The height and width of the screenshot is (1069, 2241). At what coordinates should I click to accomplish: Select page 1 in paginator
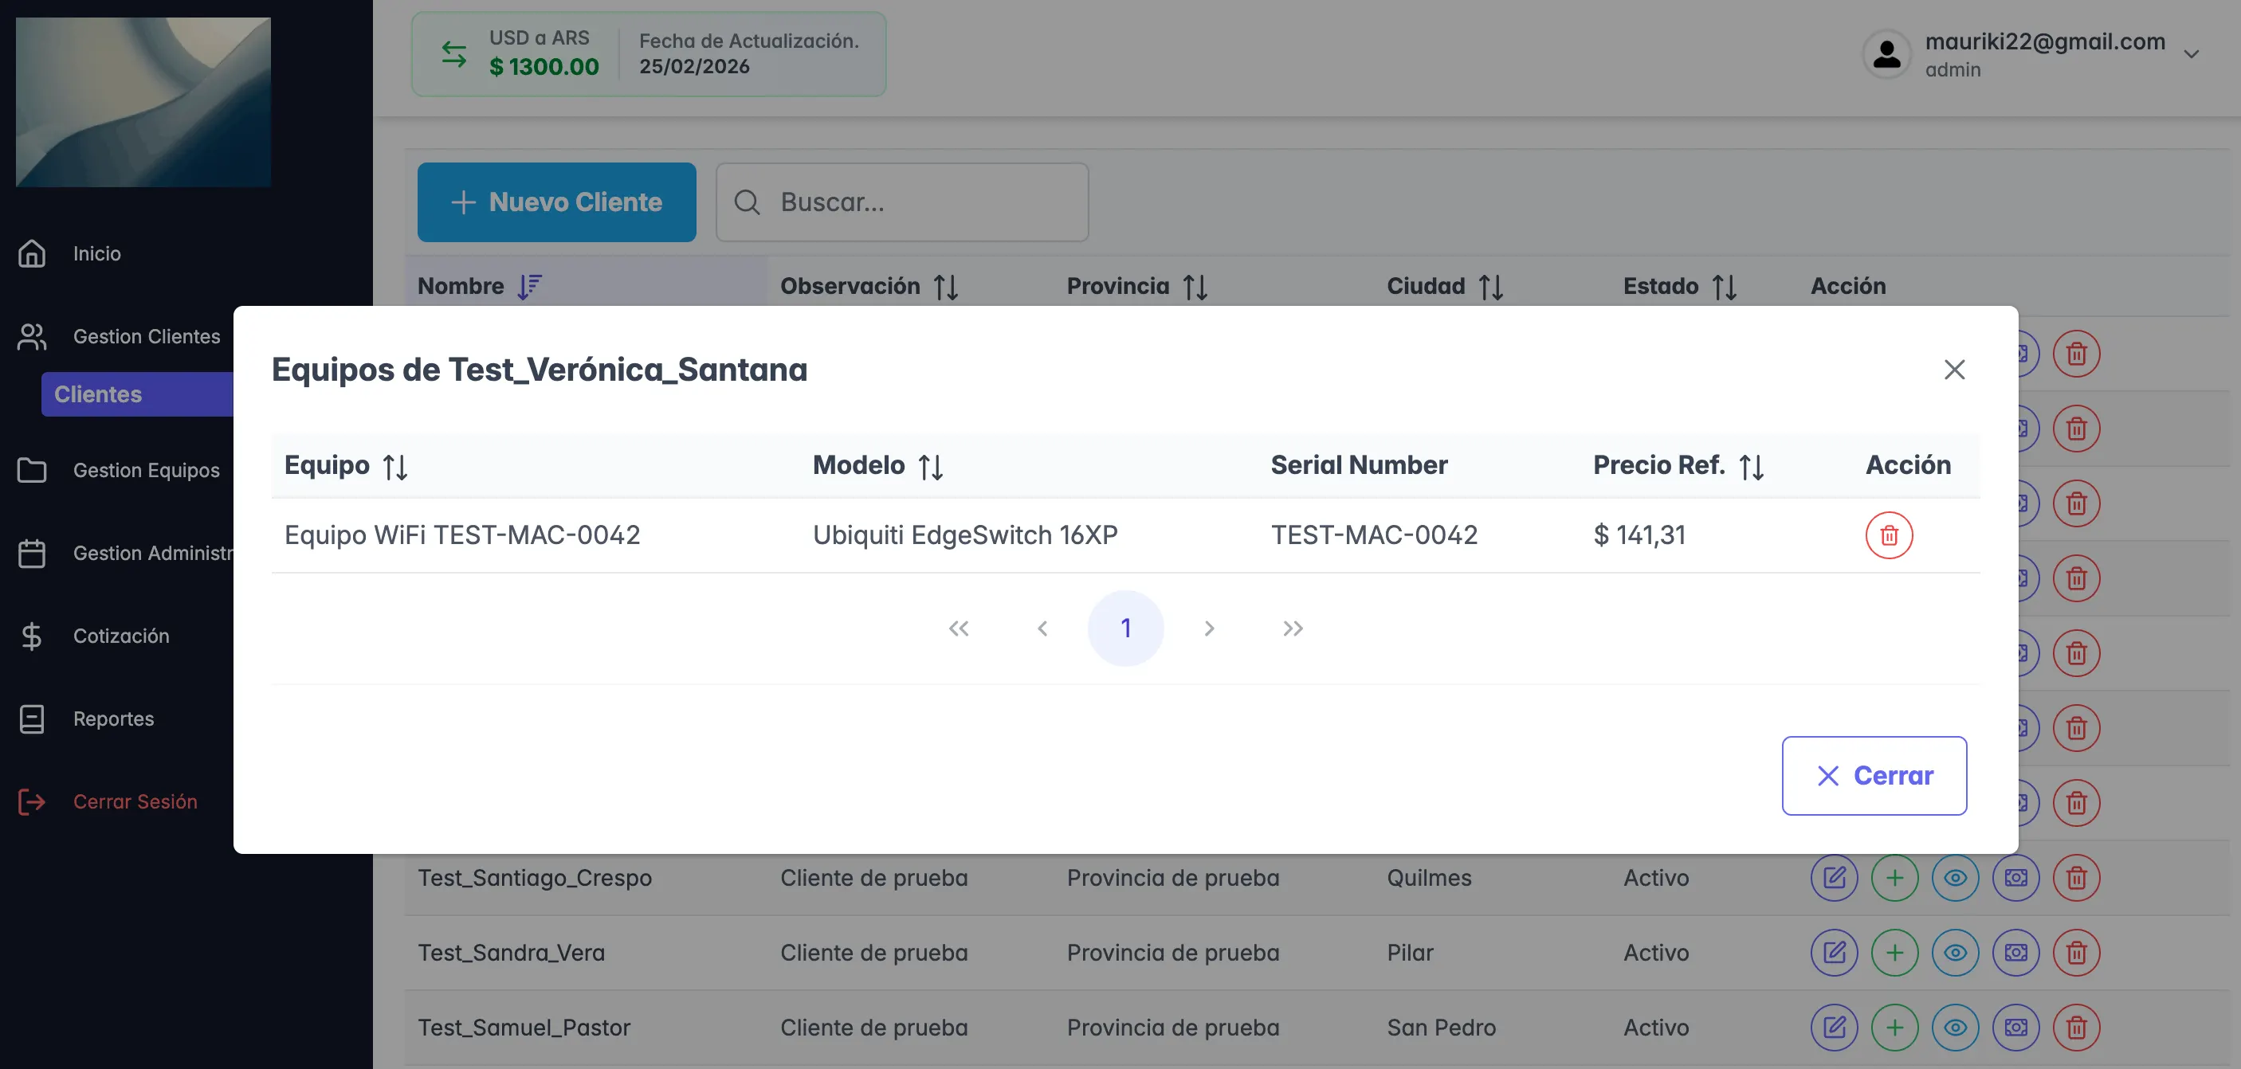[1124, 628]
